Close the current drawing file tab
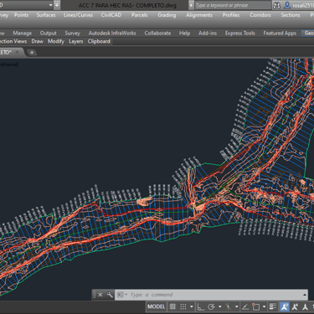Image resolution: width=314 pixels, height=314 pixels. tap(17, 52)
